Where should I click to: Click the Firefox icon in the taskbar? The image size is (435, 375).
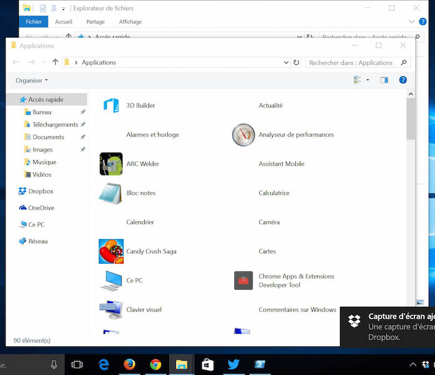coord(129,364)
